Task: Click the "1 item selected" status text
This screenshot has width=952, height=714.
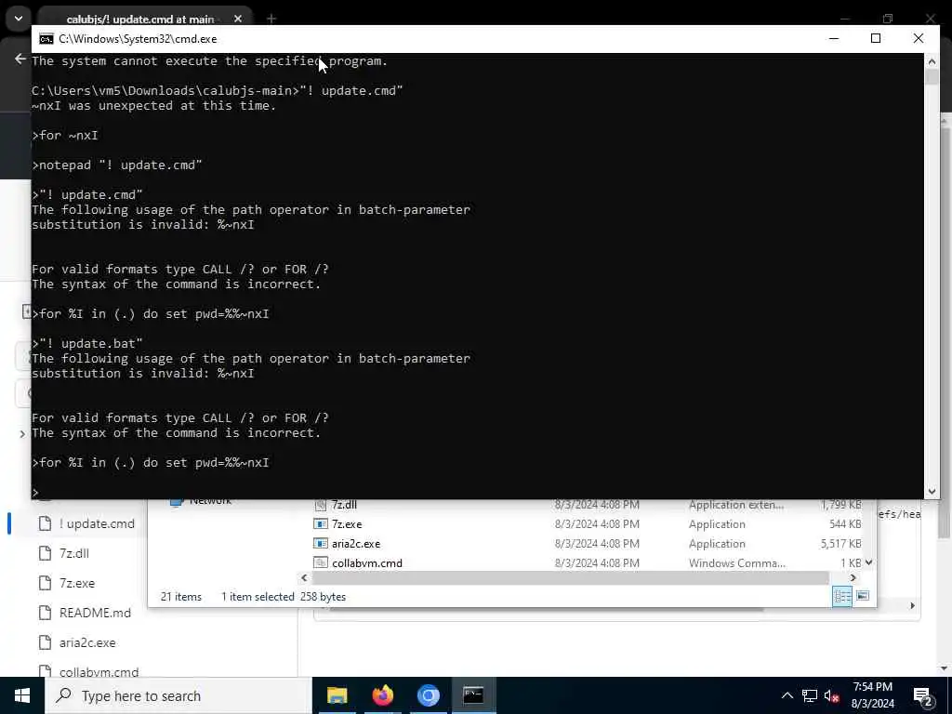Action: coord(258,597)
